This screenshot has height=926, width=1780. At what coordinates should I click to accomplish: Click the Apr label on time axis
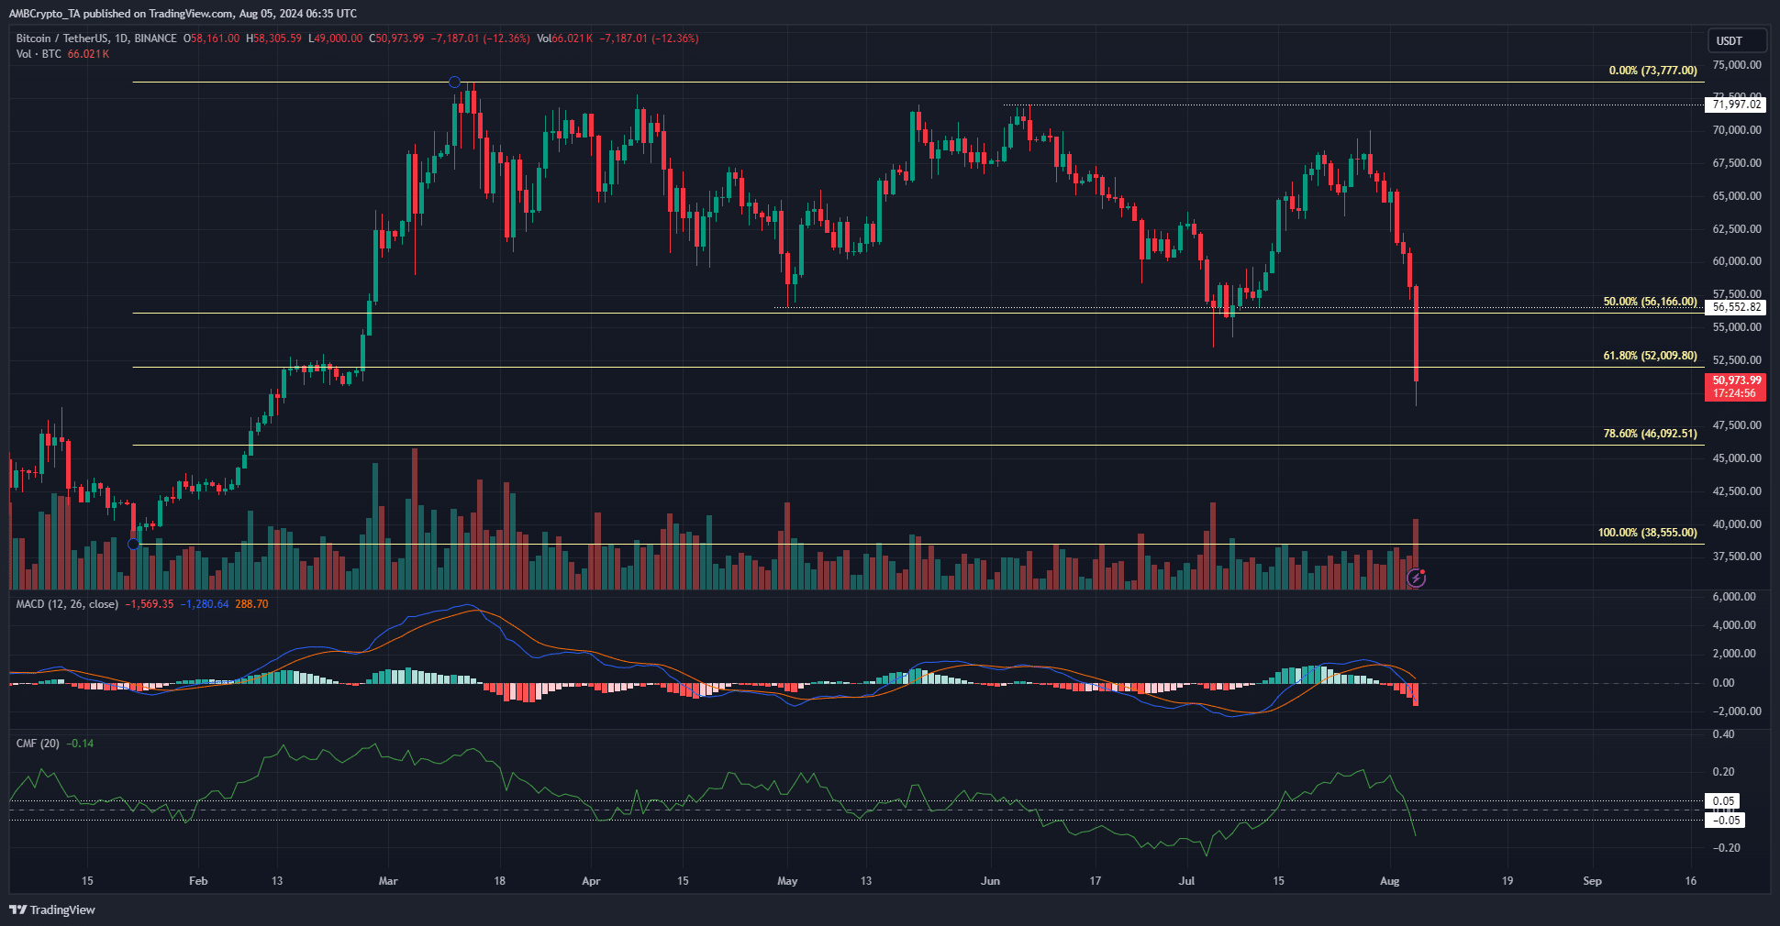(x=591, y=881)
